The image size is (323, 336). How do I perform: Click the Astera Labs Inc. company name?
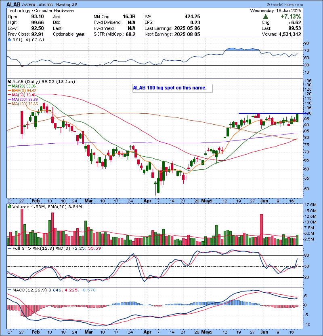coord(39,5)
